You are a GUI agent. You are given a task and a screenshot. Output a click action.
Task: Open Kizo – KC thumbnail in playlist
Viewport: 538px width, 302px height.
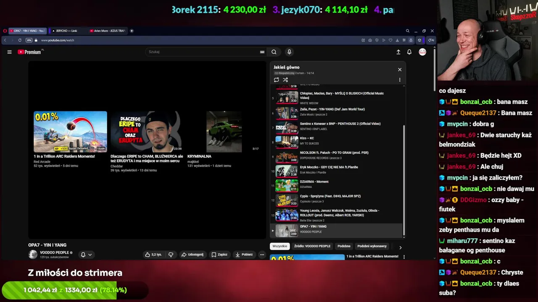(287, 141)
